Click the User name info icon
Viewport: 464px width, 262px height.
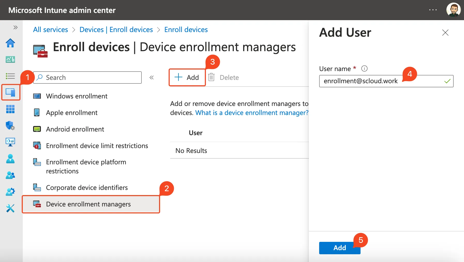tap(364, 68)
